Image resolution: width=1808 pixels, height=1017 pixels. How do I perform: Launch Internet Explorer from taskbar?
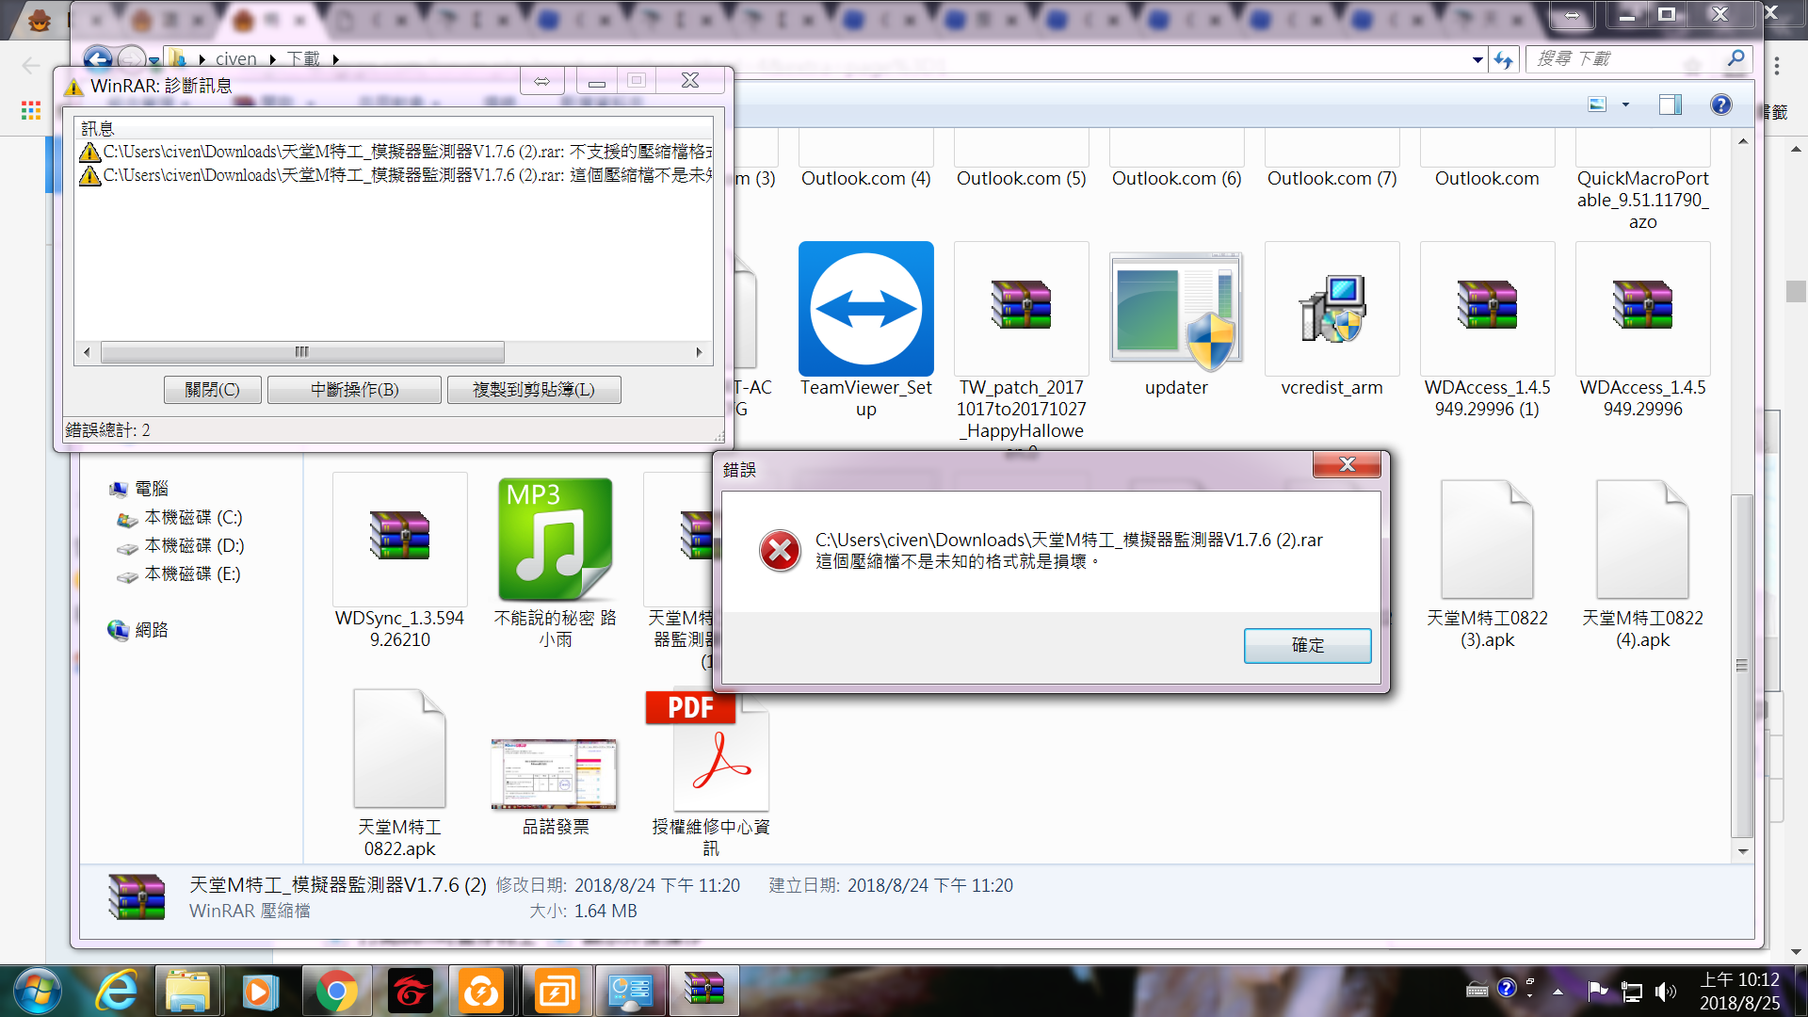tap(117, 992)
